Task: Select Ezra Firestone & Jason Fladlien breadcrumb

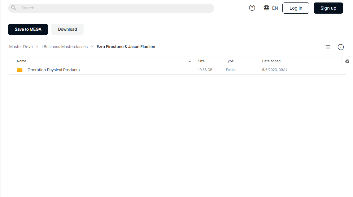Action: (126, 46)
